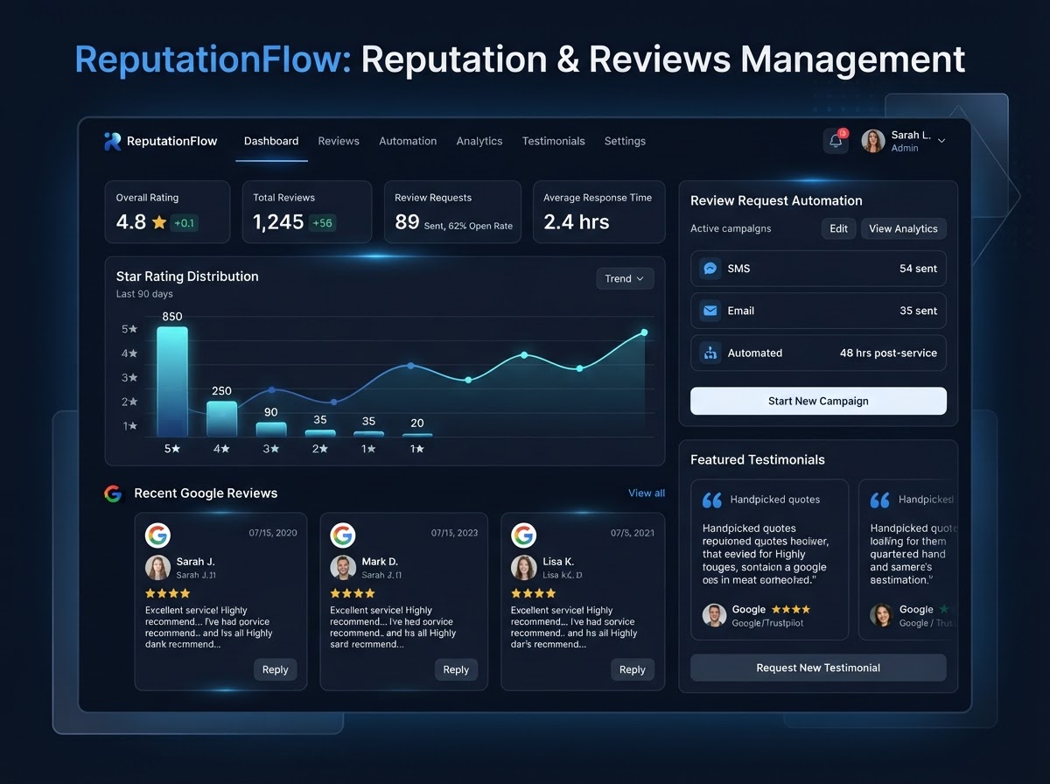Click star rating on Sarah J. review

(x=167, y=593)
